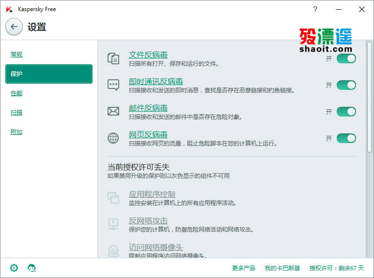Open the help question mark icon
374x278 pixels.
point(315,9)
